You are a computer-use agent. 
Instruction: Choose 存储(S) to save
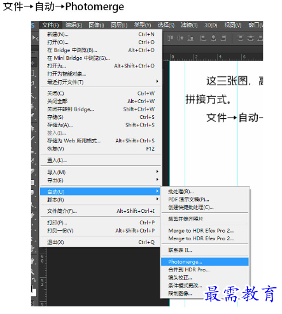(100, 117)
